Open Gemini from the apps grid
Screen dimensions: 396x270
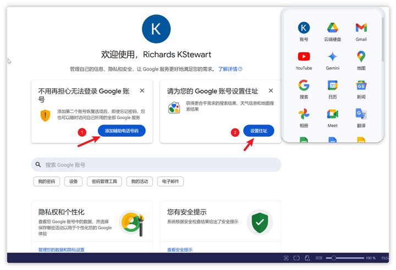tap(332, 56)
